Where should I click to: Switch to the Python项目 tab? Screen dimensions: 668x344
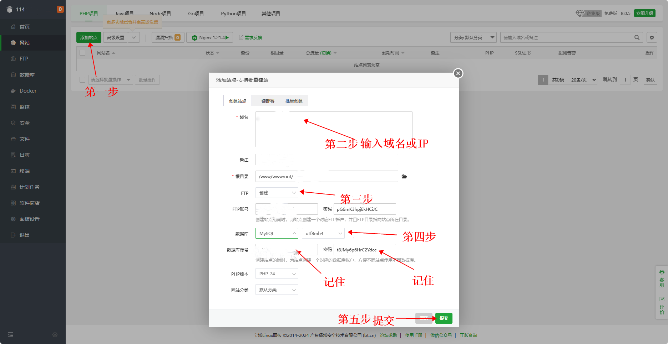(x=233, y=14)
